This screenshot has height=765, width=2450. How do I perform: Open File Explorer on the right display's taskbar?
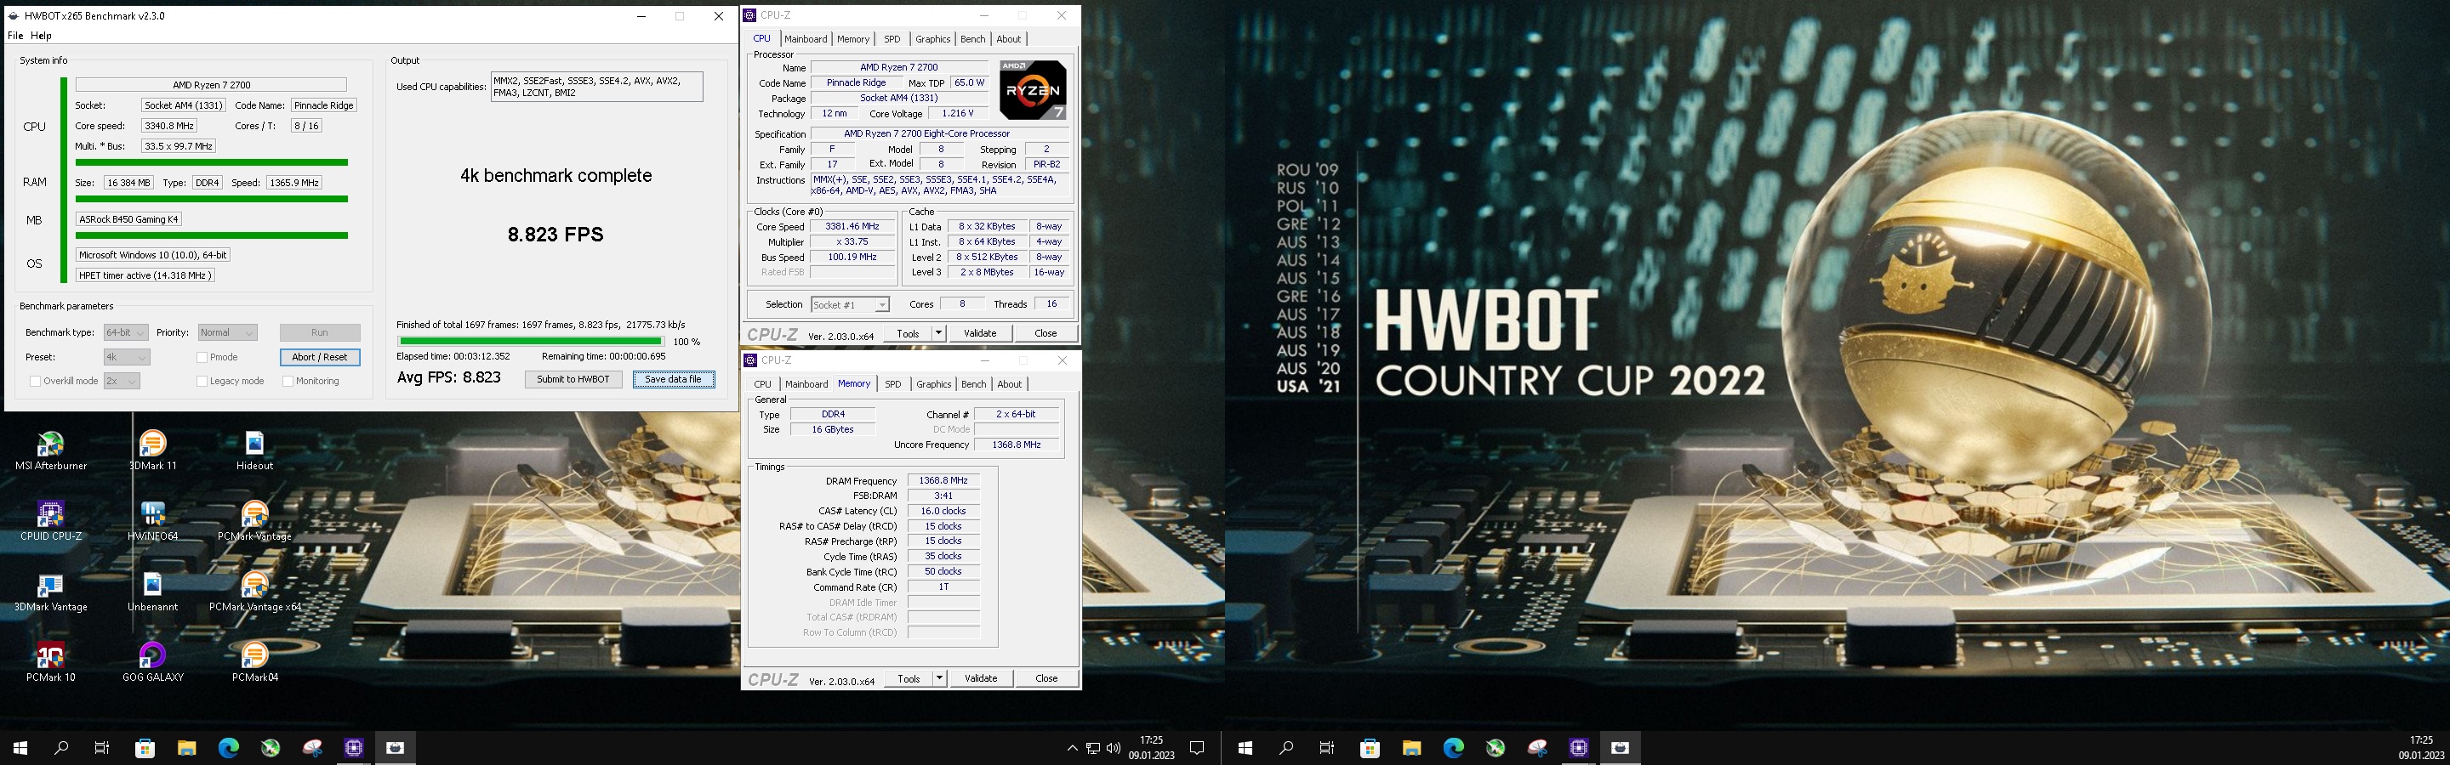tap(1411, 748)
